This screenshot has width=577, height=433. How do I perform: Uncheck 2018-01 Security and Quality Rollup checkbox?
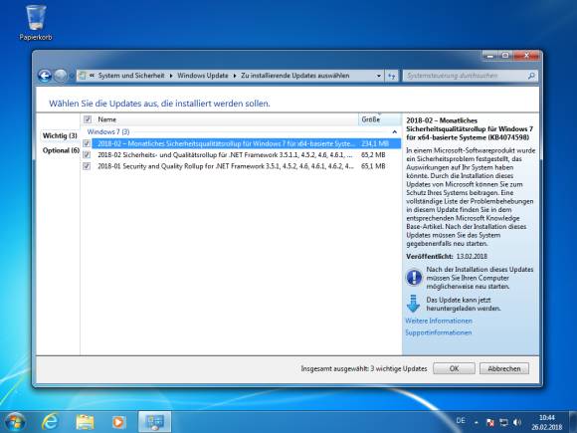pos(87,166)
